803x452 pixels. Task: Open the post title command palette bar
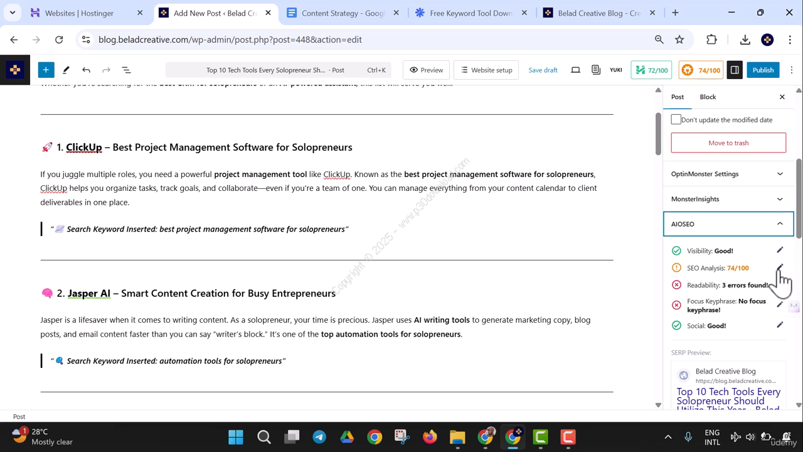[x=279, y=70]
